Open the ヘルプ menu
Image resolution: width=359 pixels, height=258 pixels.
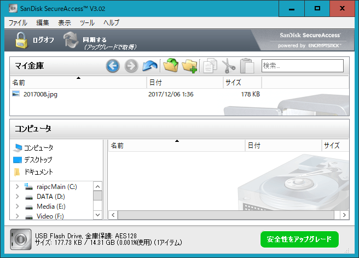point(111,22)
